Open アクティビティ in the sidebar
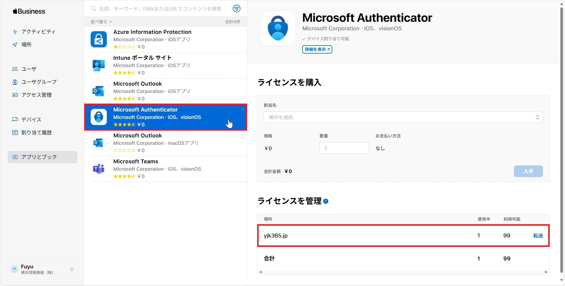The image size is (565, 286). click(38, 32)
